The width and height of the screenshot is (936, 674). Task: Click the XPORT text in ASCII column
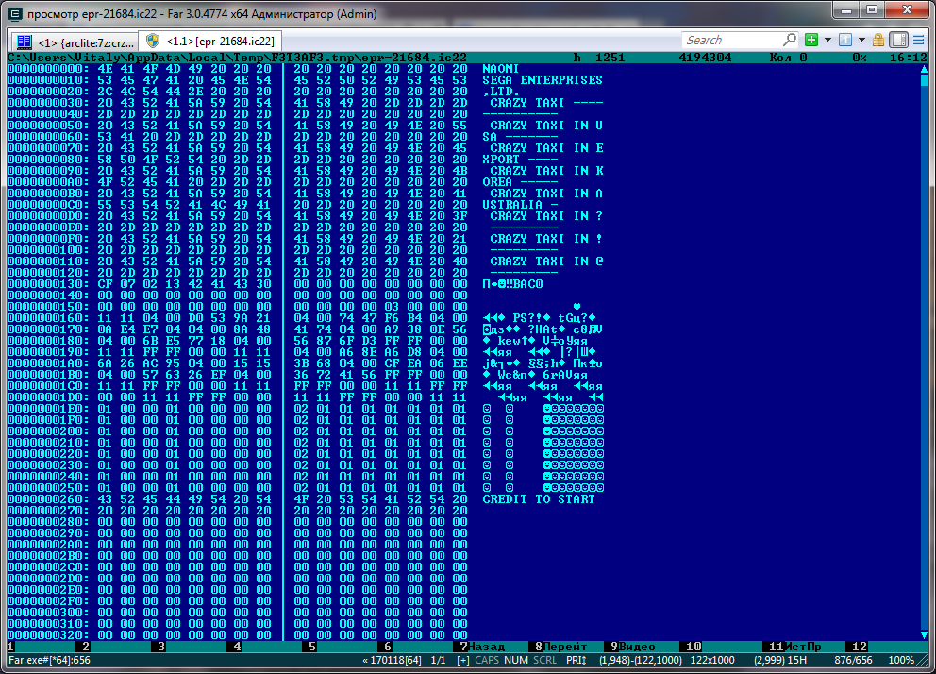[501, 160]
